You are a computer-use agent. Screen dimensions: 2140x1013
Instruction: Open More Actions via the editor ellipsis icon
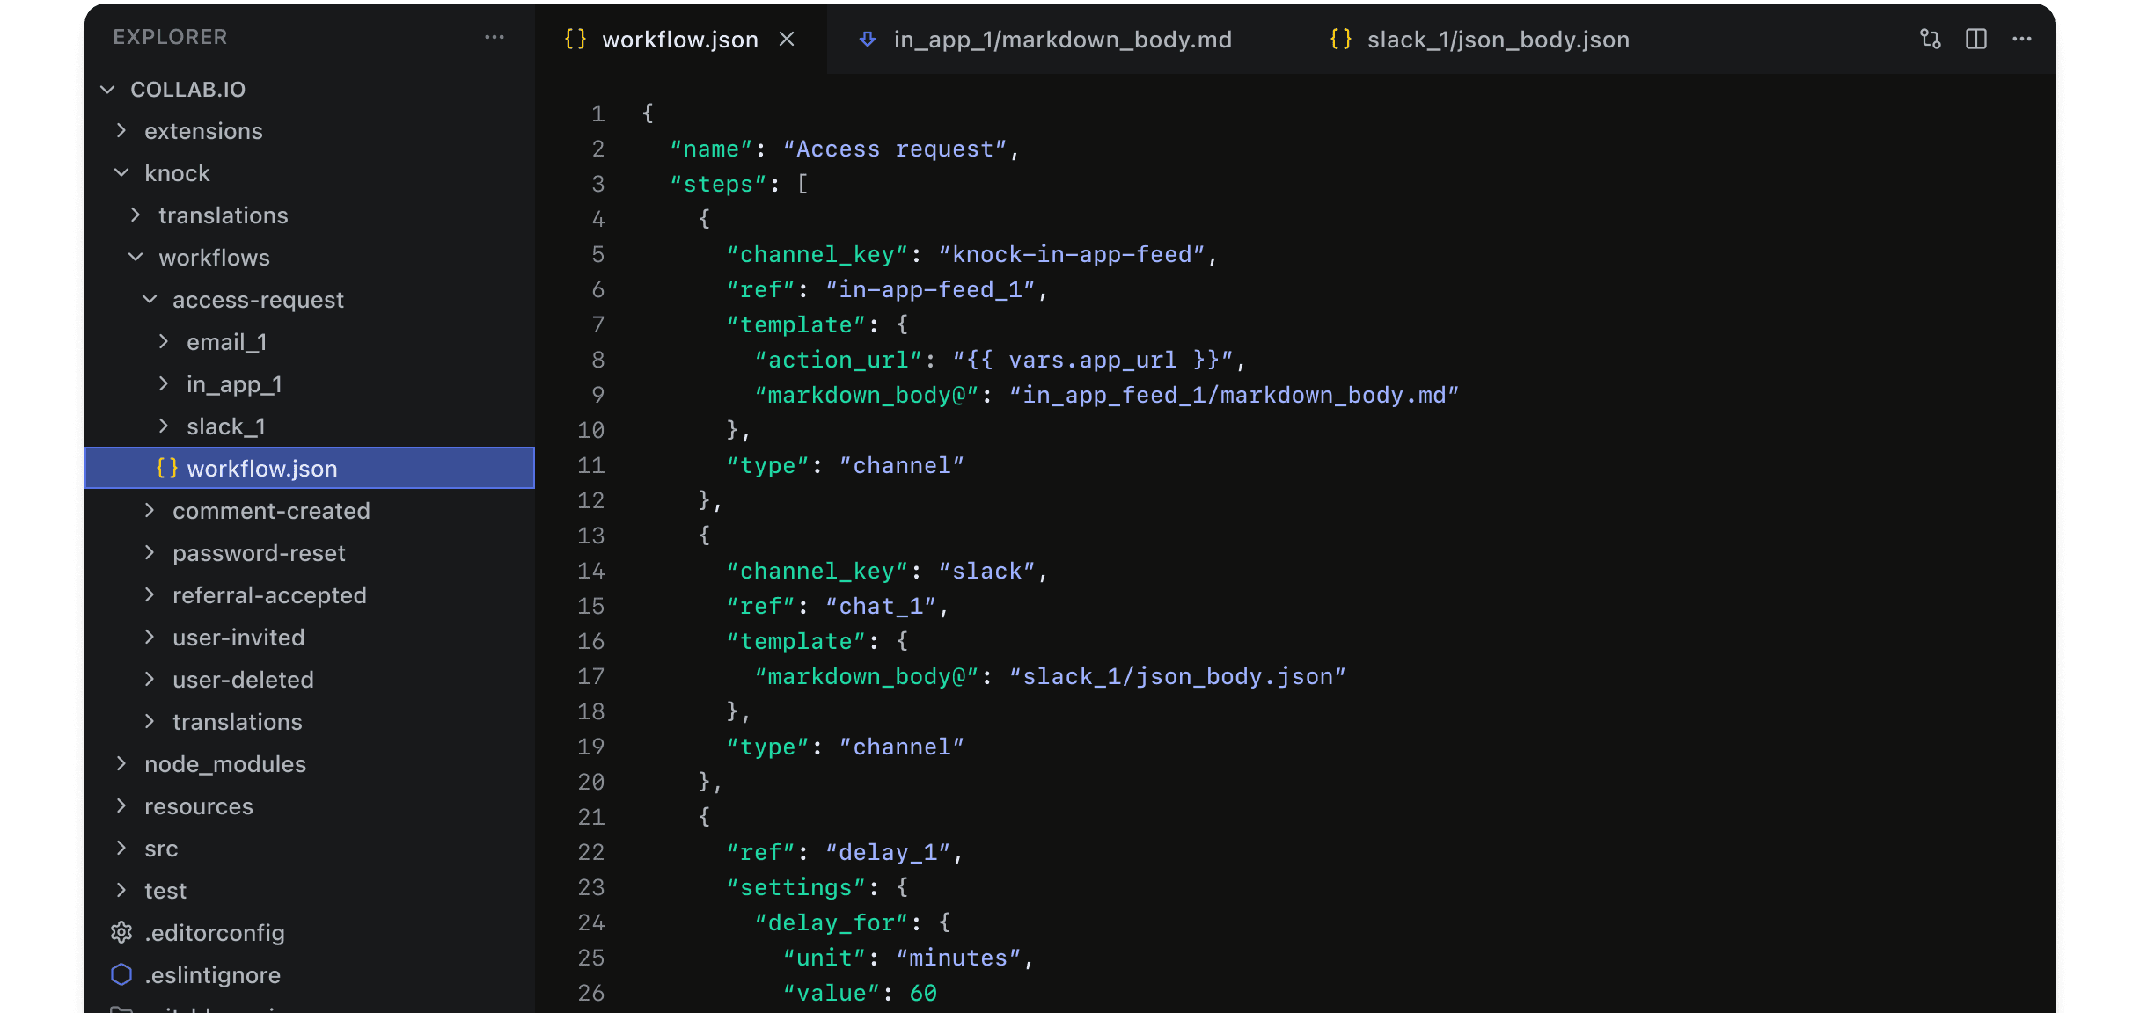2021,39
